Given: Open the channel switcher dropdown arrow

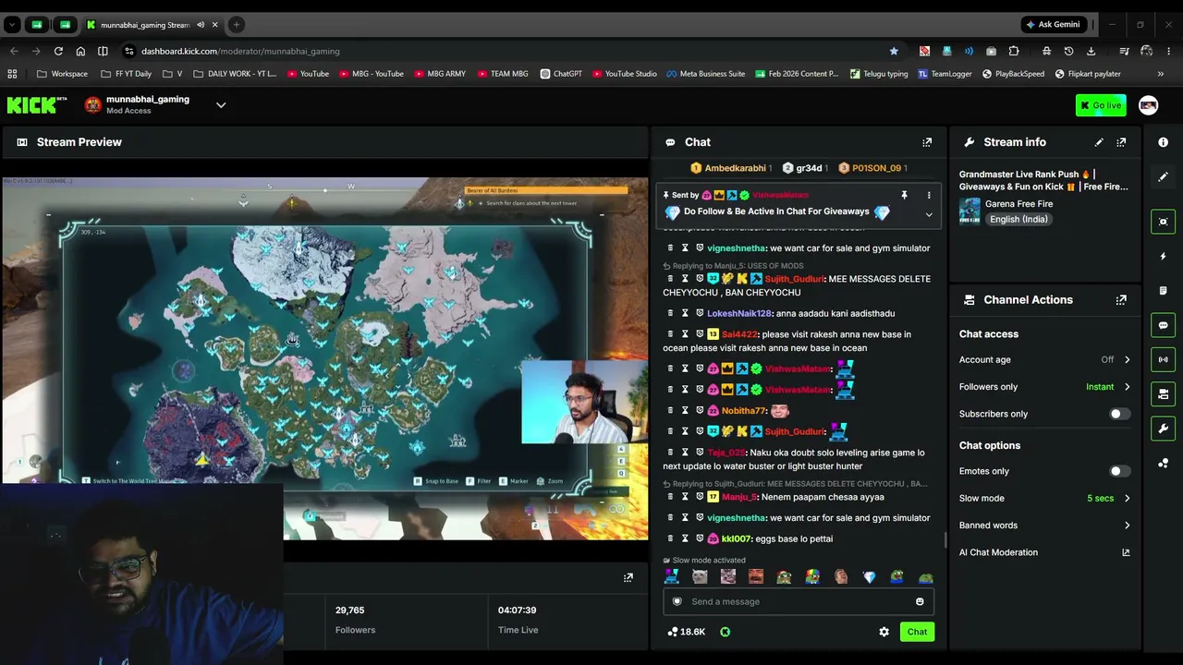Looking at the screenshot, I should pyautogui.click(x=221, y=105).
